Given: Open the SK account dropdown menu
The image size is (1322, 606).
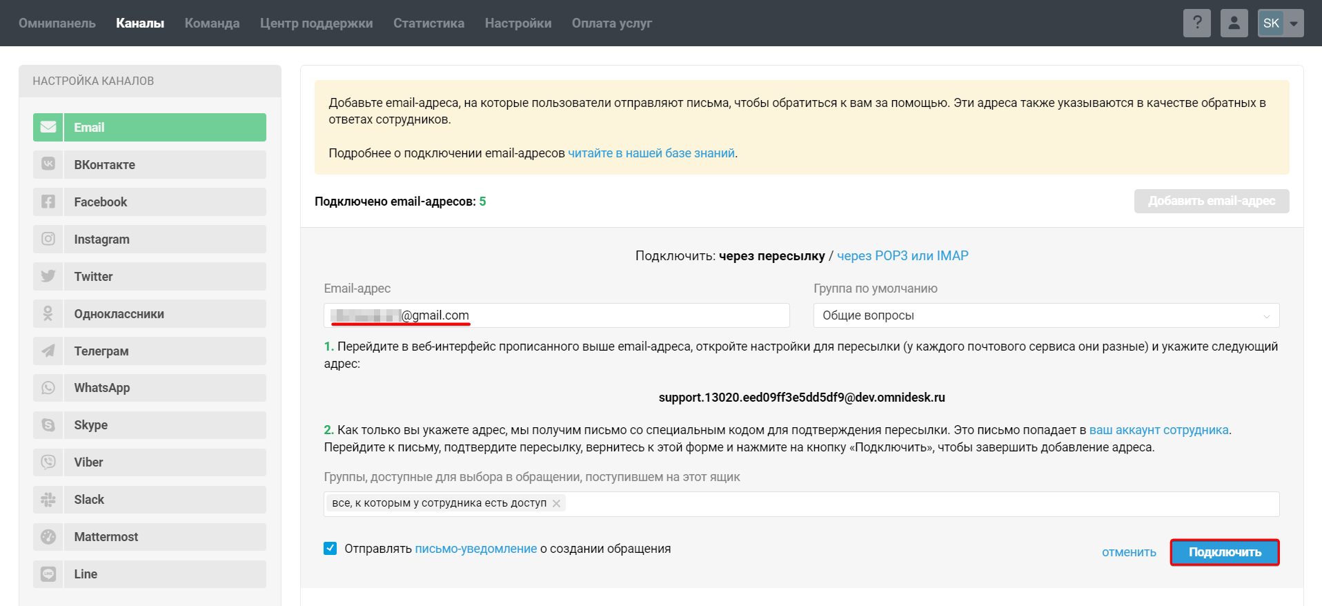Looking at the screenshot, I should click(x=1281, y=23).
